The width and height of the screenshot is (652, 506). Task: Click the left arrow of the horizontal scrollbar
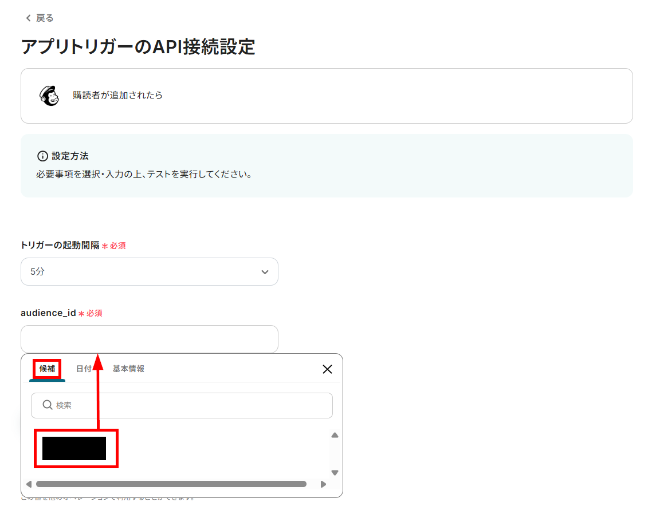pos(29,484)
